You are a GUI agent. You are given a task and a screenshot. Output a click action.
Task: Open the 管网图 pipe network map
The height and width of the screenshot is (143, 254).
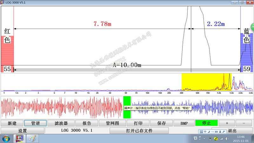113,123
